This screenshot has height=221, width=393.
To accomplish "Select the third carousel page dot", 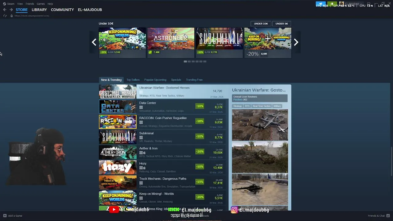I will (x=193, y=62).
